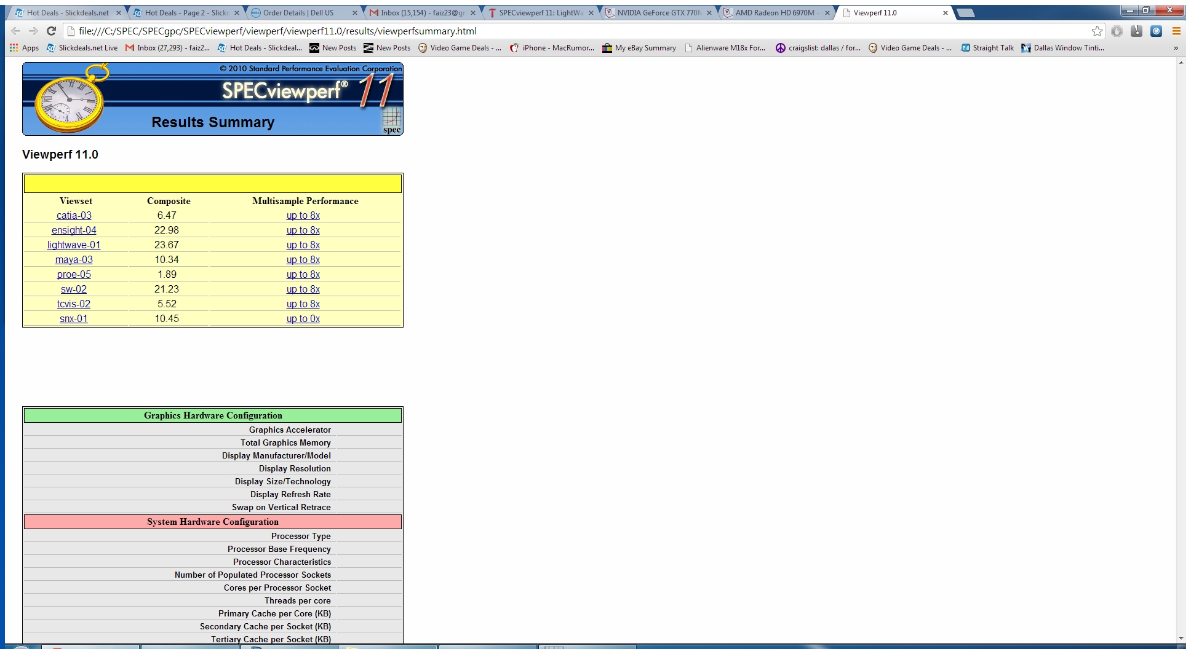
Task: Open the Straight Talk bookmark
Action: click(987, 48)
